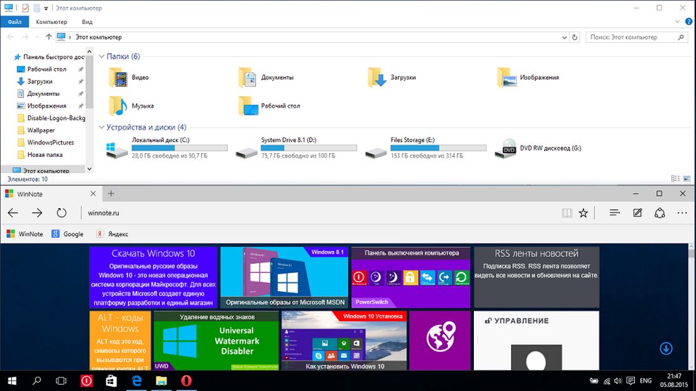
Task: Open the Explorer help question mark icon
Action: [687, 22]
